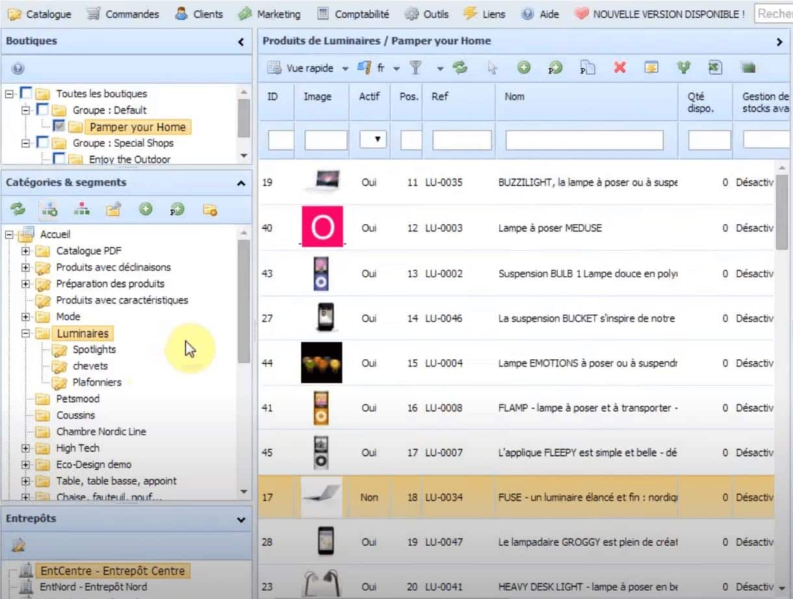793x599 pixels.
Task: Open category permissions folder-key icon
Action: tap(112, 209)
